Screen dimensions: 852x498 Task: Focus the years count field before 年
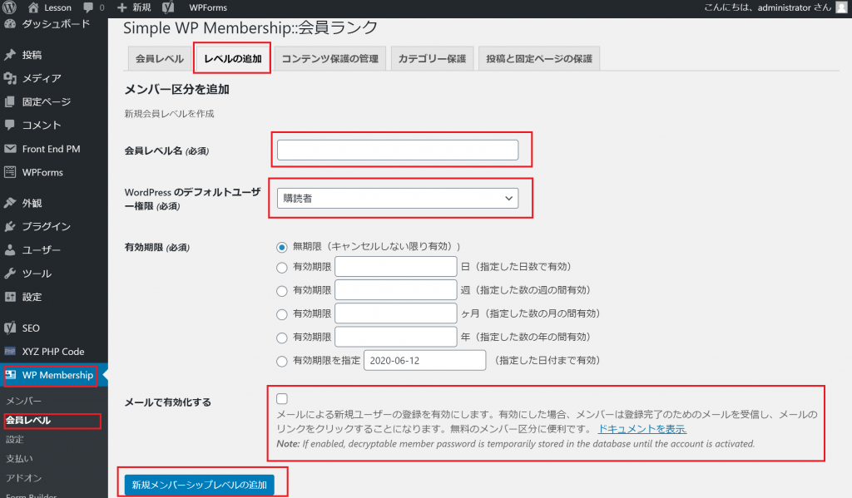point(395,337)
